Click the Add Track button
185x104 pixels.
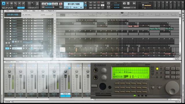(x=27, y=15)
